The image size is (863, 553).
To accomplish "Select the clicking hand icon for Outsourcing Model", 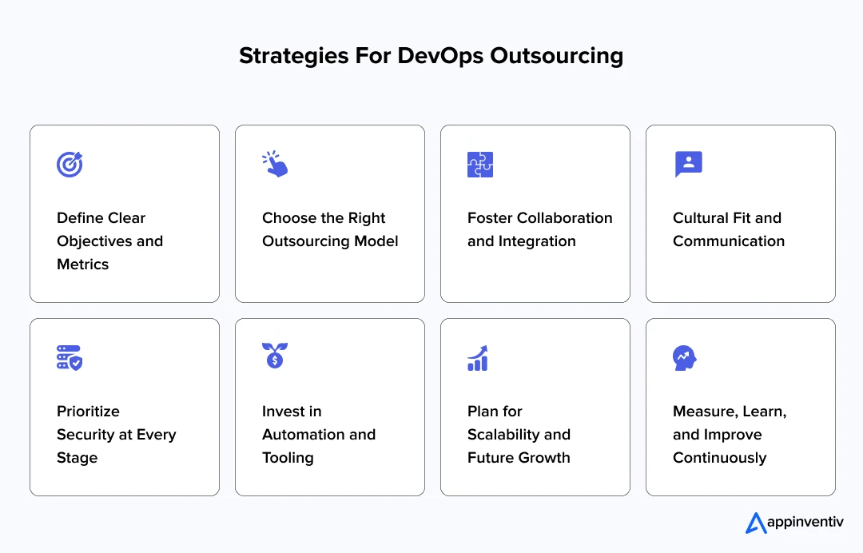I will [x=276, y=163].
